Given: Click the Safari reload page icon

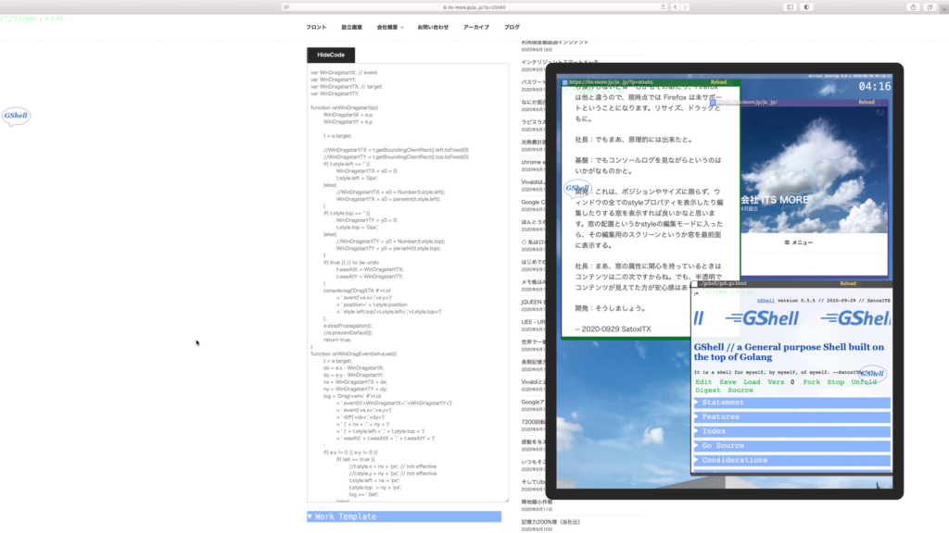Looking at the screenshot, I should pos(663,6).
